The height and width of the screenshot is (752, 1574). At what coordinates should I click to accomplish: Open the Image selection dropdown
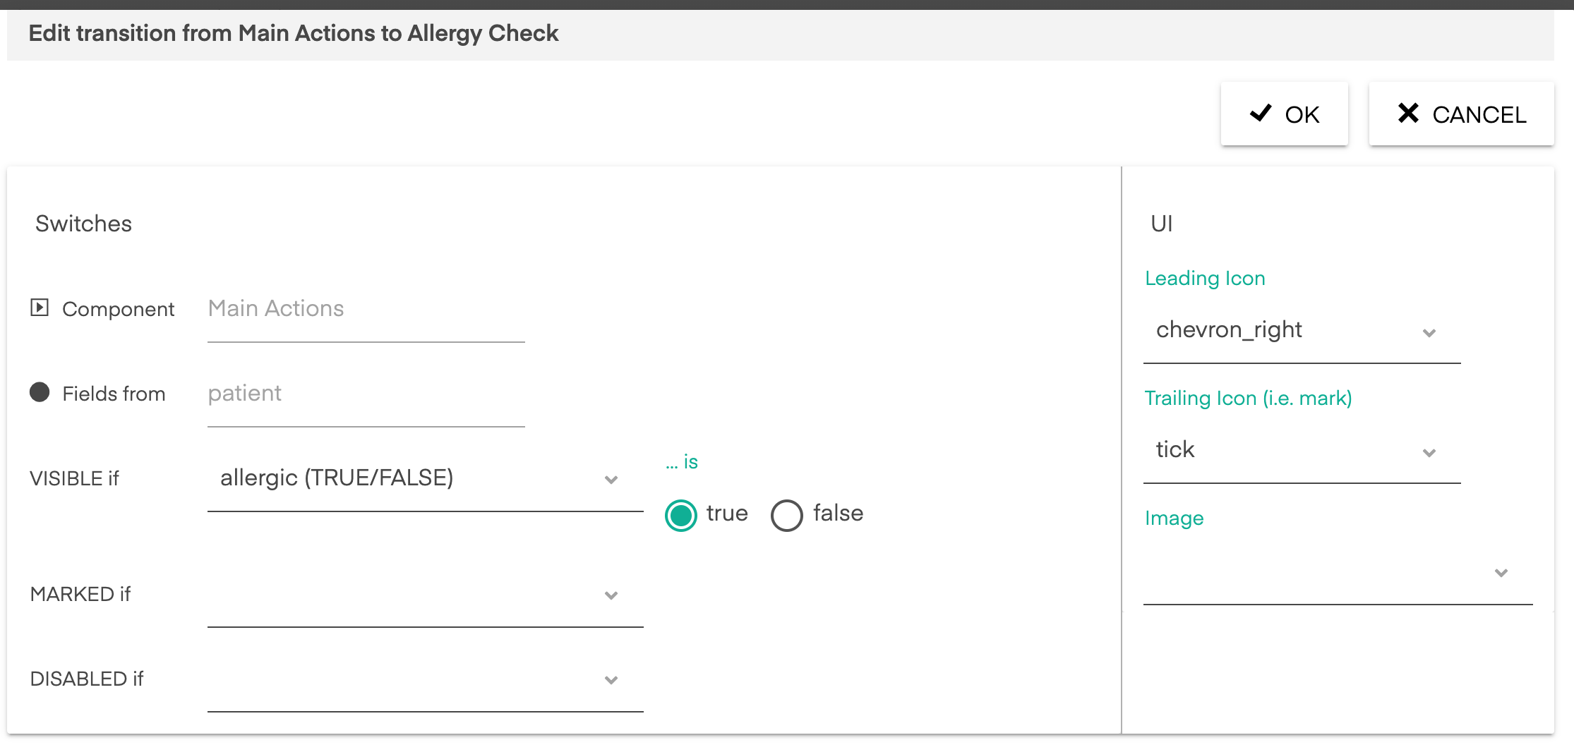[1338, 572]
